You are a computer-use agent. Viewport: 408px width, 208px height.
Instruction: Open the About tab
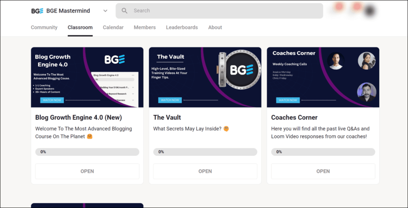(215, 27)
